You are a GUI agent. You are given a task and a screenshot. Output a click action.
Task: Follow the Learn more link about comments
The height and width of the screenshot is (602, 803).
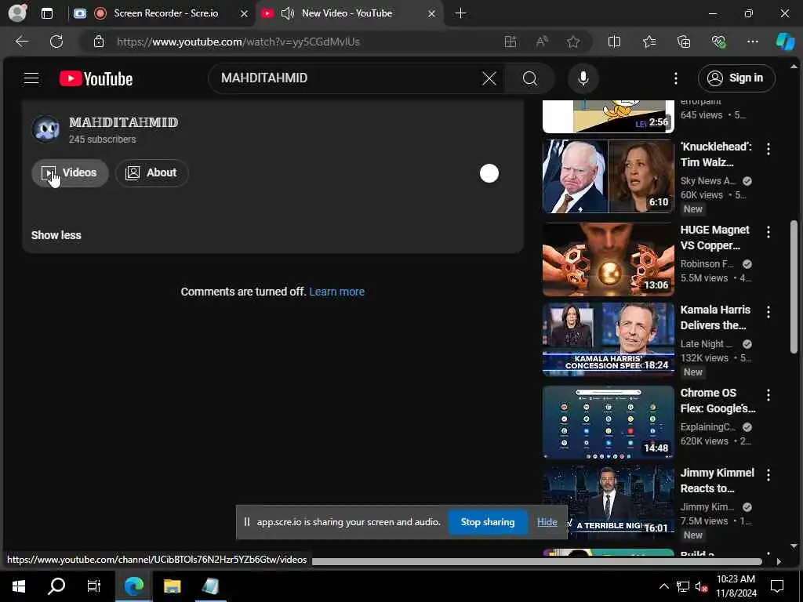(337, 292)
